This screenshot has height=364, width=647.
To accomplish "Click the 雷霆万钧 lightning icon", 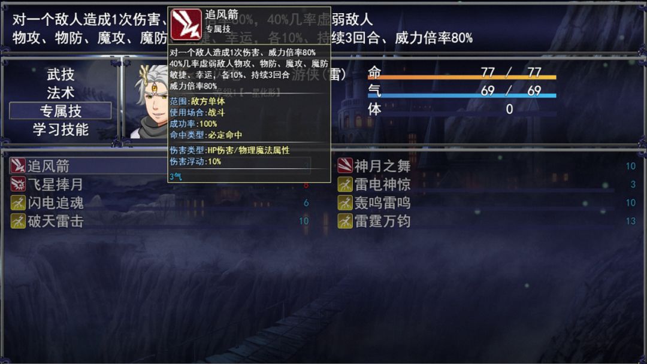I will 345,222.
